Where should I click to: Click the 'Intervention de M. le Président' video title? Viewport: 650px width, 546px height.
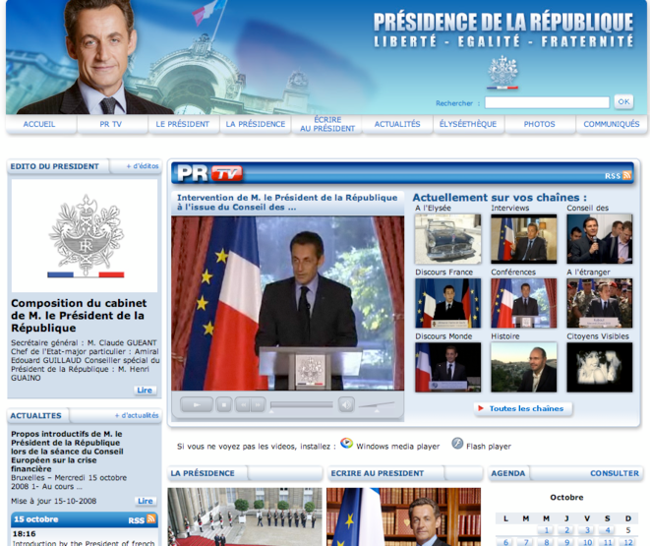(x=287, y=203)
